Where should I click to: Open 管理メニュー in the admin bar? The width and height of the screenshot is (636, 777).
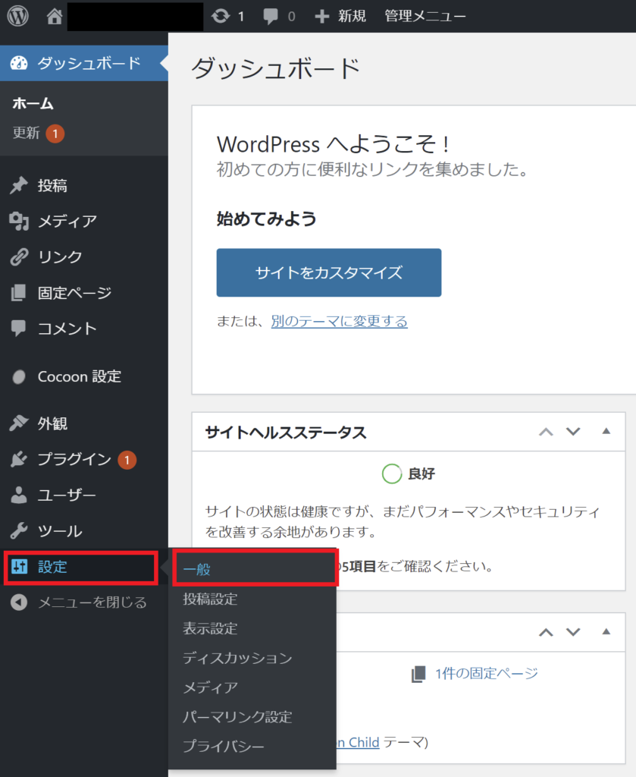(425, 17)
